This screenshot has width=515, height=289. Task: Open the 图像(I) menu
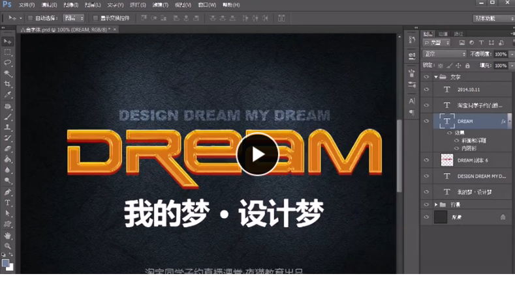pos(71,5)
